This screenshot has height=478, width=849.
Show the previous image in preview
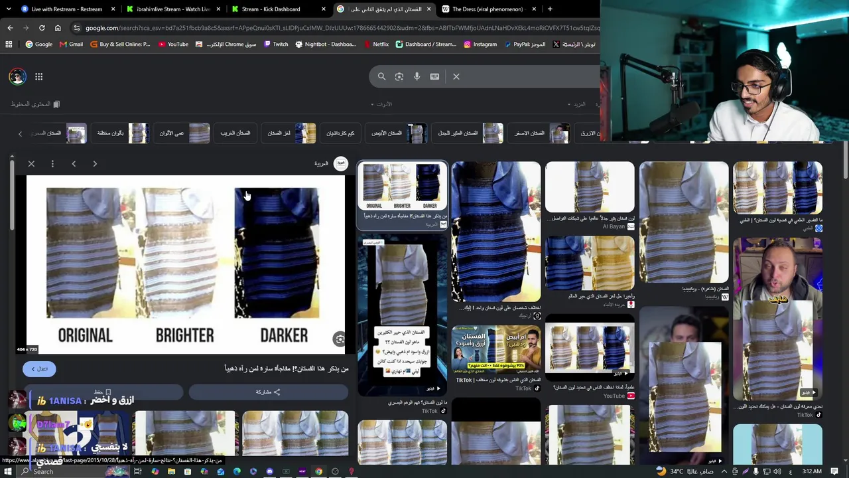[74, 163]
